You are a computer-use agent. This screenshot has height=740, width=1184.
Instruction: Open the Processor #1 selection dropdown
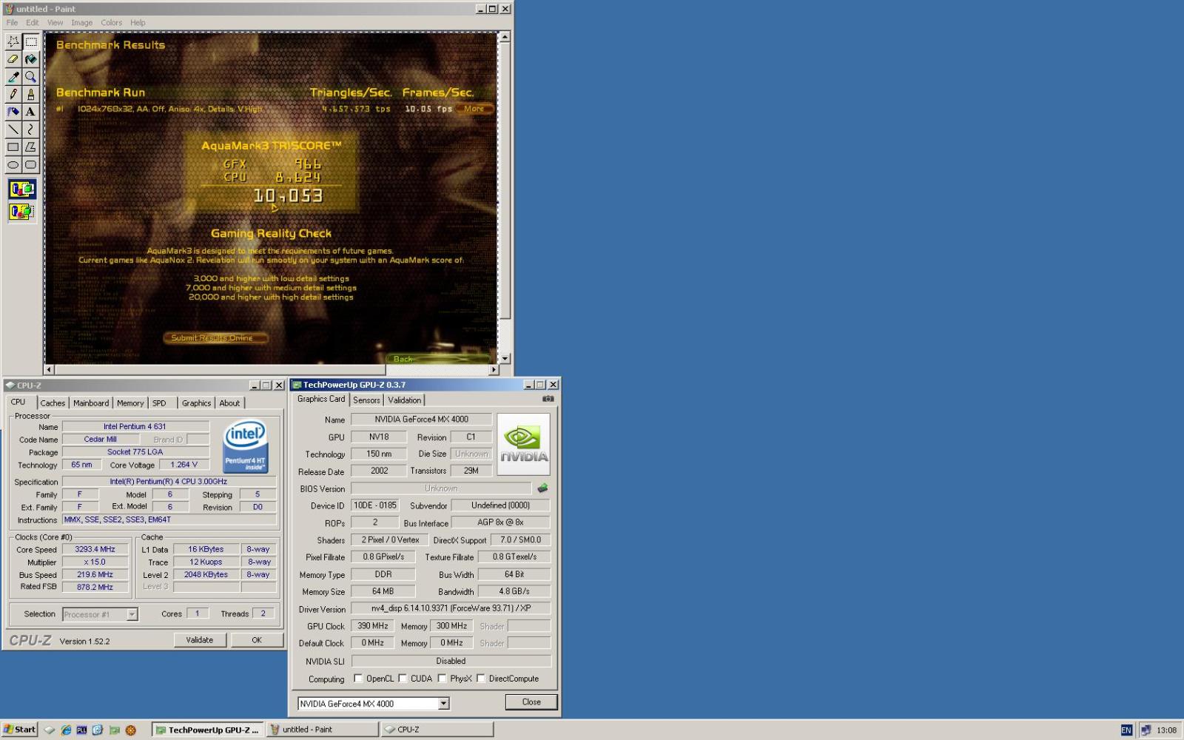132,614
